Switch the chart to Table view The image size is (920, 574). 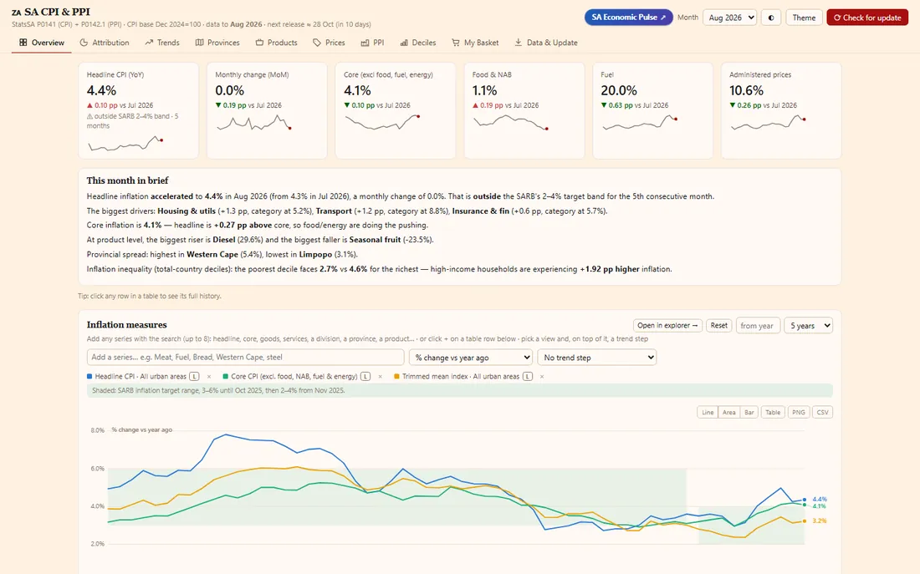point(773,412)
